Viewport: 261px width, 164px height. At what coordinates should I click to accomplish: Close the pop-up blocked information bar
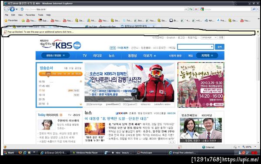click(x=258, y=32)
